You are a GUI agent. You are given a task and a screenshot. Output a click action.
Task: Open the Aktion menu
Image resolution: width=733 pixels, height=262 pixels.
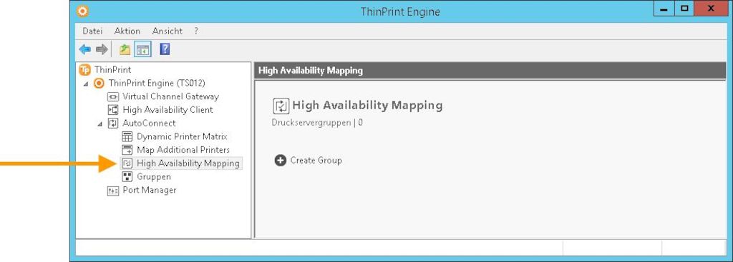[127, 31]
